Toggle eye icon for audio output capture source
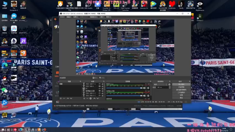The image size is (235, 132). point(100,91)
